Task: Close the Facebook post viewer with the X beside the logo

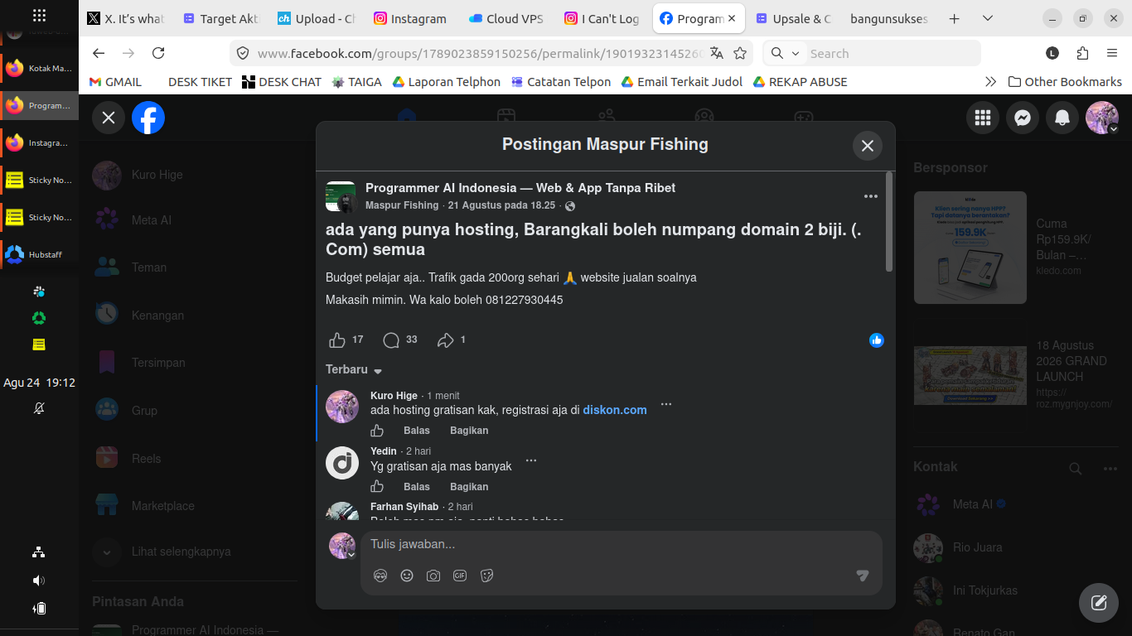Action: coord(109,118)
